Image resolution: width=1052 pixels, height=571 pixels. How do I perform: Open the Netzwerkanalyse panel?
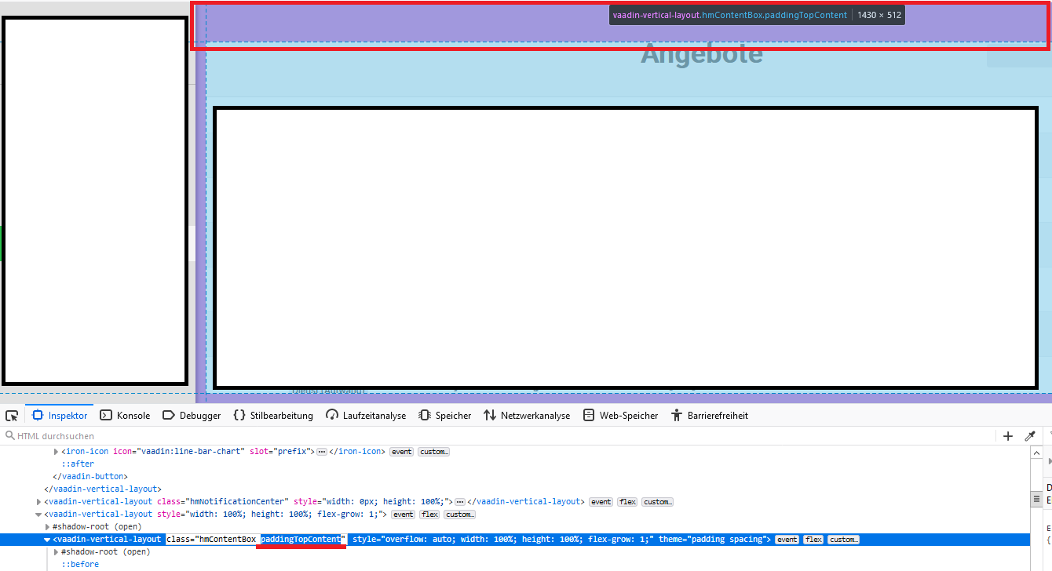(527, 416)
